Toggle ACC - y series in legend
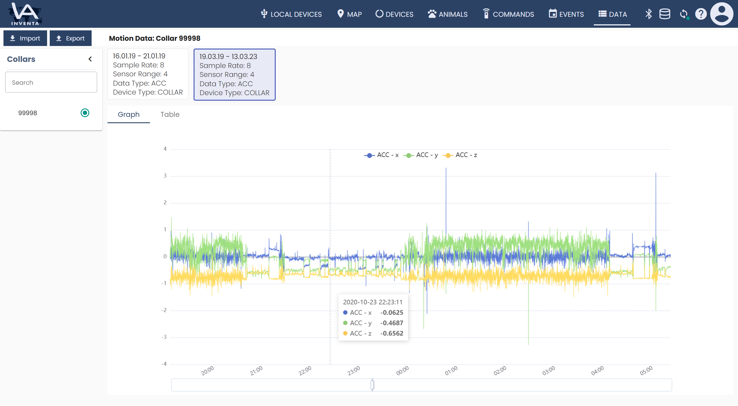This screenshot has width=738, height=406. (x=421, y=155)
